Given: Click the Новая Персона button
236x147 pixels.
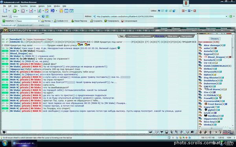Looking at the screenshot, I should (x=79, y=21).
